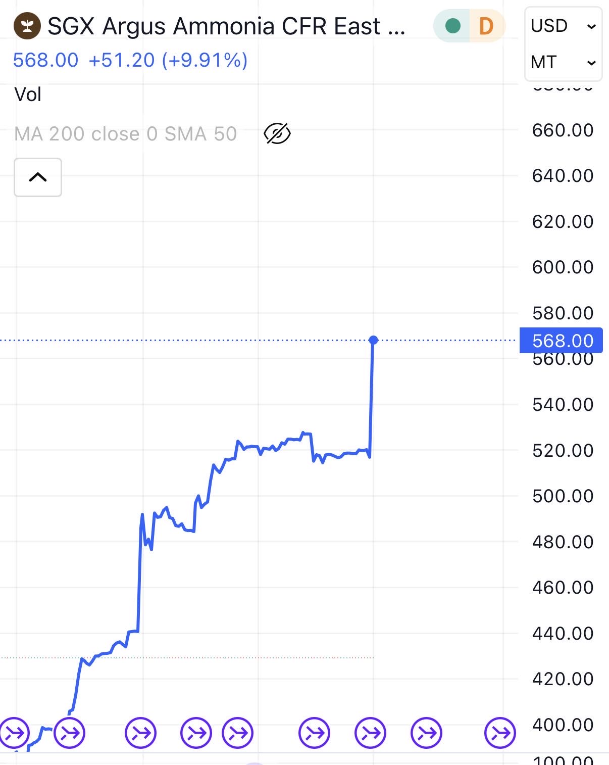Image resolution: width=609 pixels, height=765 pixels.
Task: Click second contract rollover marker from left
Action: pos(70,732)
